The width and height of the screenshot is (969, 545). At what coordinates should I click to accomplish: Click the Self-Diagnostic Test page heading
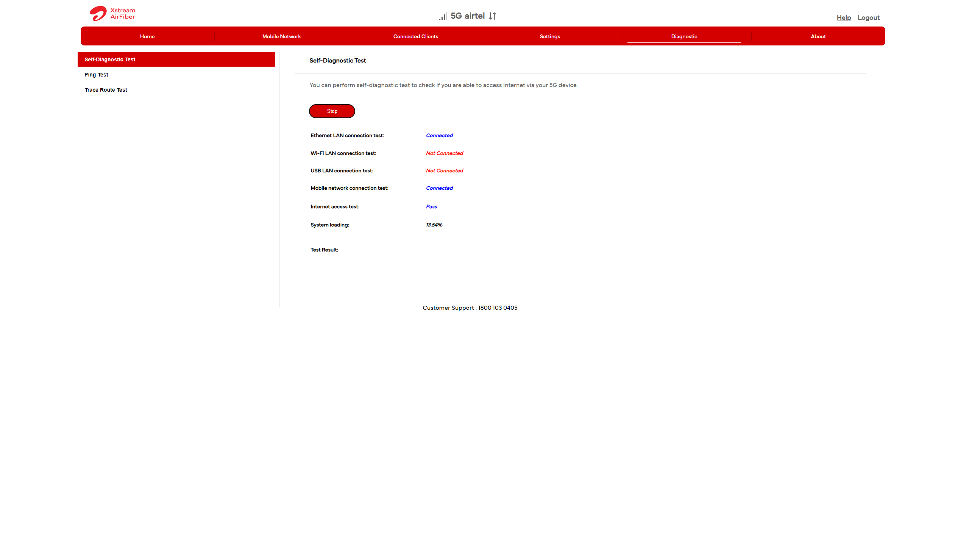pos(337,61)
